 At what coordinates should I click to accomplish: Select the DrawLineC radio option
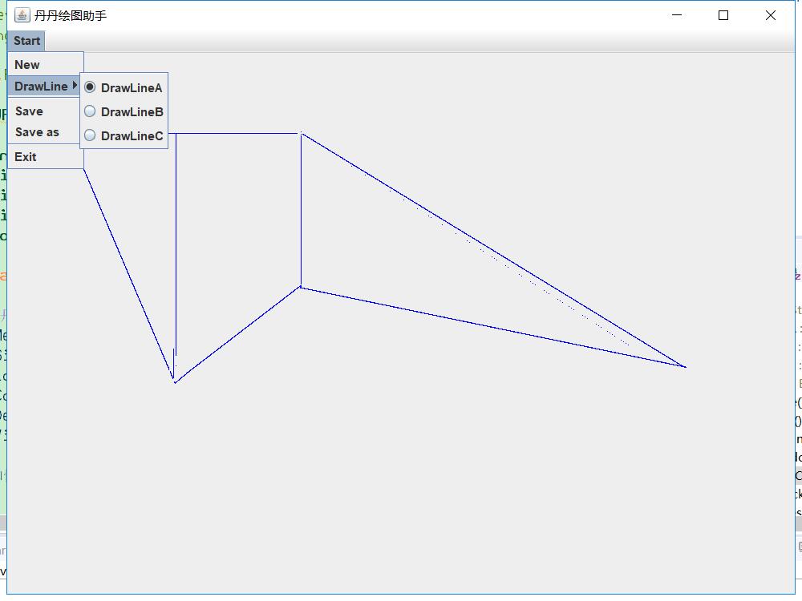click(124, 136)
